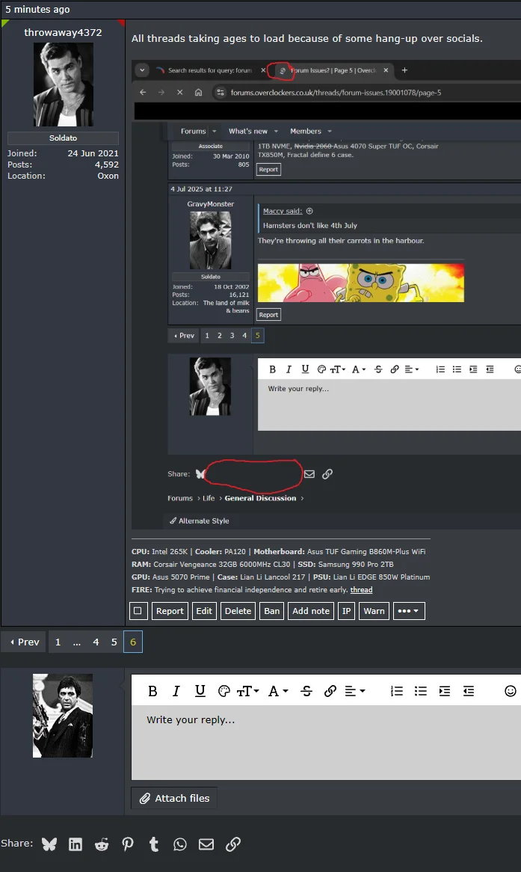Click 'GravyMonster' username in the embedded screenshot
This screenshot has width=521, height=872.
[x=211, y=204]
